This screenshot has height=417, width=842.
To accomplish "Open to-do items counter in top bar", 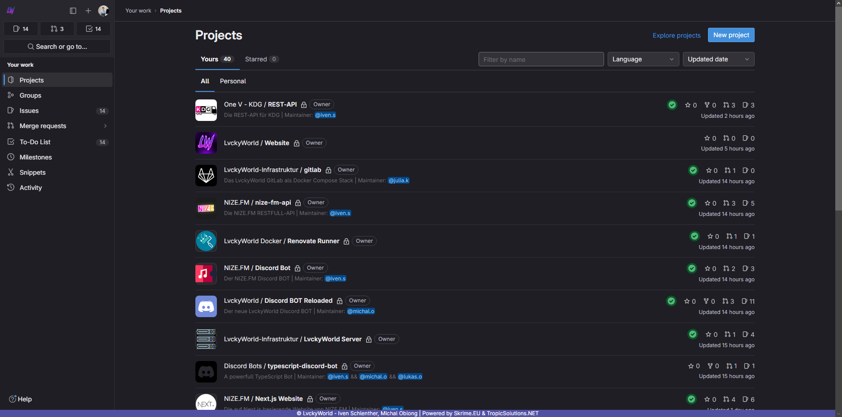I will coord(93,29).
